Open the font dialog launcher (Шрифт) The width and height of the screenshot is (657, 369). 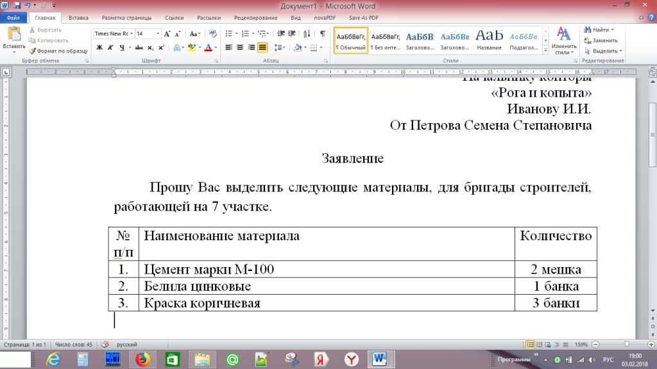pyautogui.click(x=216, y=61)
